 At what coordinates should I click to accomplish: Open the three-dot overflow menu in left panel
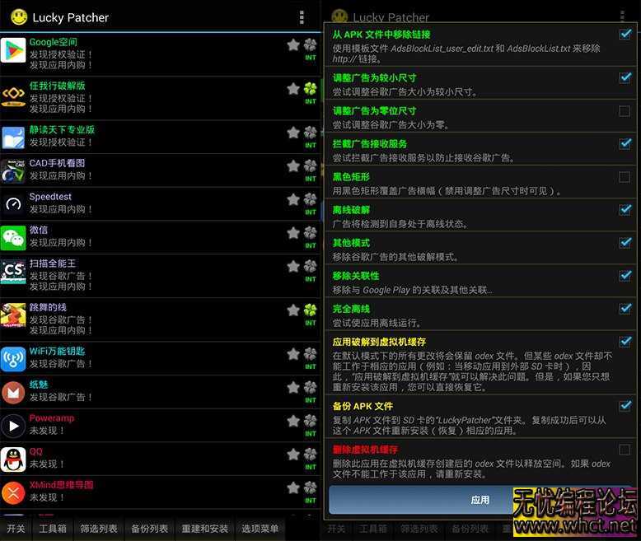[302, 17]
